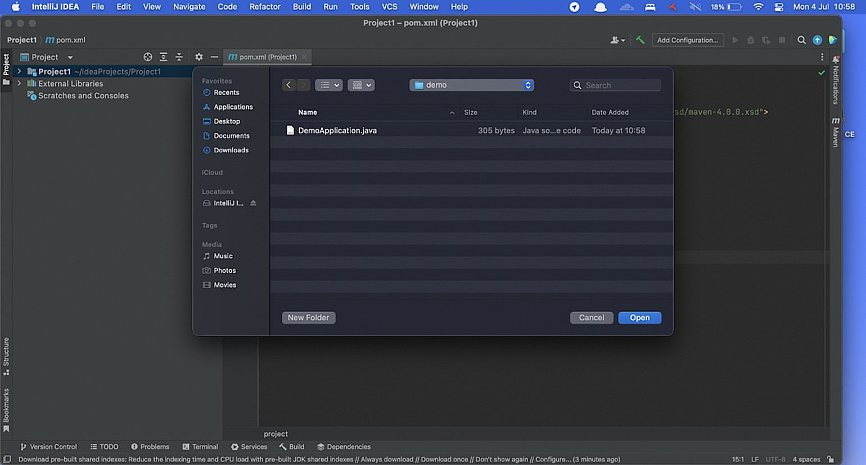Select the DemoApplication.java file
Viewport: 866px width, 465px height.
[x=337, y=130]
